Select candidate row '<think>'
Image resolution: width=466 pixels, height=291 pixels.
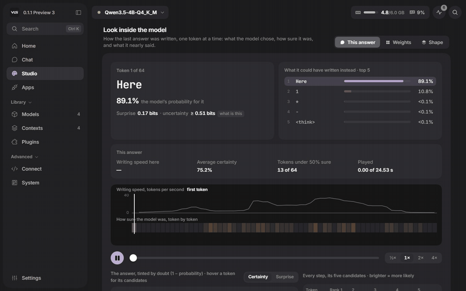tap(360, 122)
